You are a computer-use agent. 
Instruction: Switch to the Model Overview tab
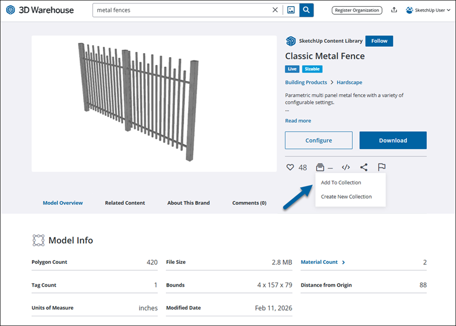coord(63,203)
